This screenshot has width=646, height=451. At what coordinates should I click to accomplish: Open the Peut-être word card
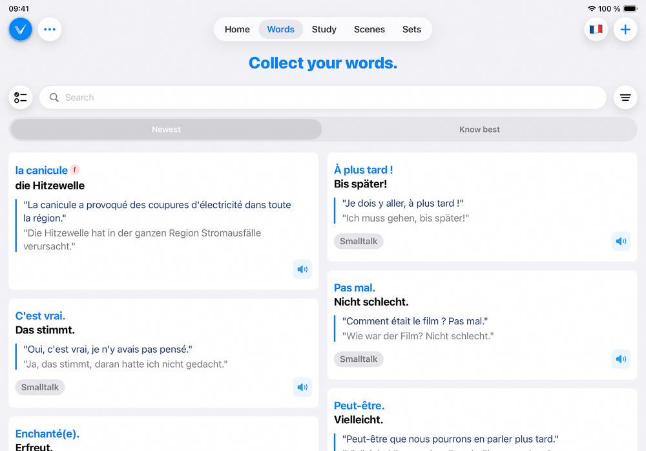pos(482,420)
